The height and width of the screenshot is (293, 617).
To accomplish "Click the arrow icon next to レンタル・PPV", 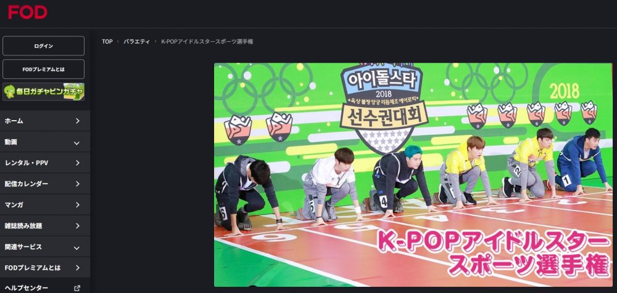I will coord(78,163).
